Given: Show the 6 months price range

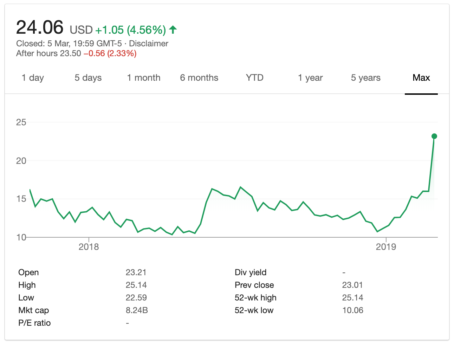Looking at the screenshot, I should 199,78.
